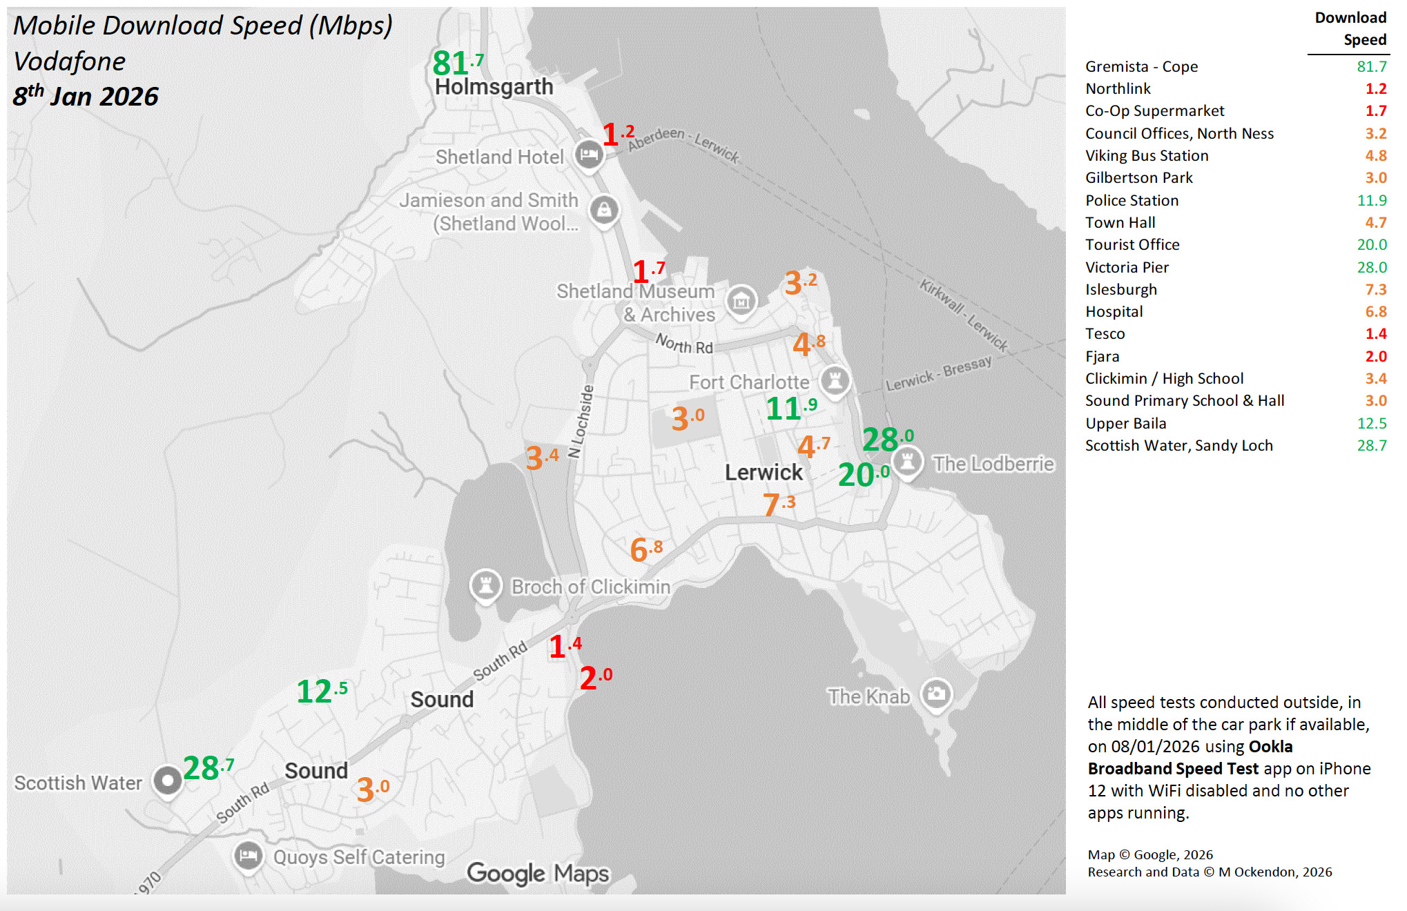Click Shetland Museum & Archives museum icon

click(x=741, y=301)
